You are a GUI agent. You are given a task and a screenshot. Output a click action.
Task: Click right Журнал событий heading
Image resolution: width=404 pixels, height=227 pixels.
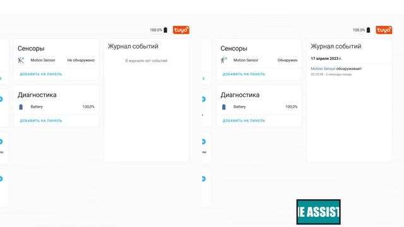336,46
